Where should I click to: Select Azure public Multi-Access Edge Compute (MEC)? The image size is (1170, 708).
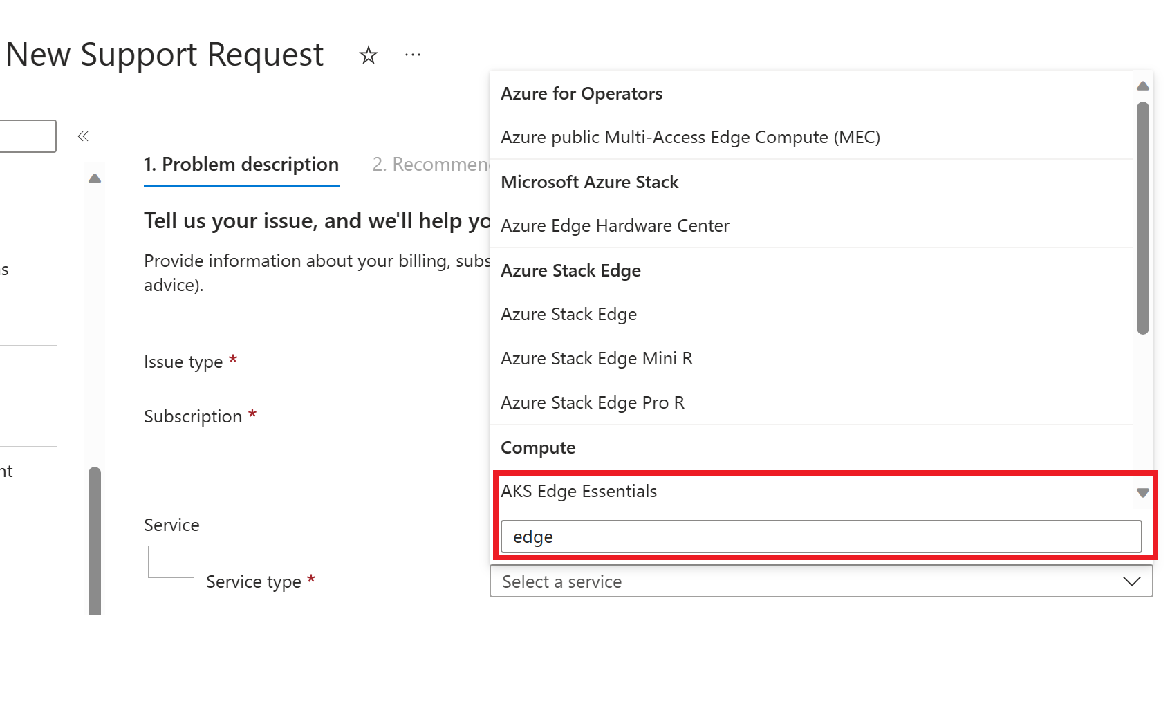(690, 138)
